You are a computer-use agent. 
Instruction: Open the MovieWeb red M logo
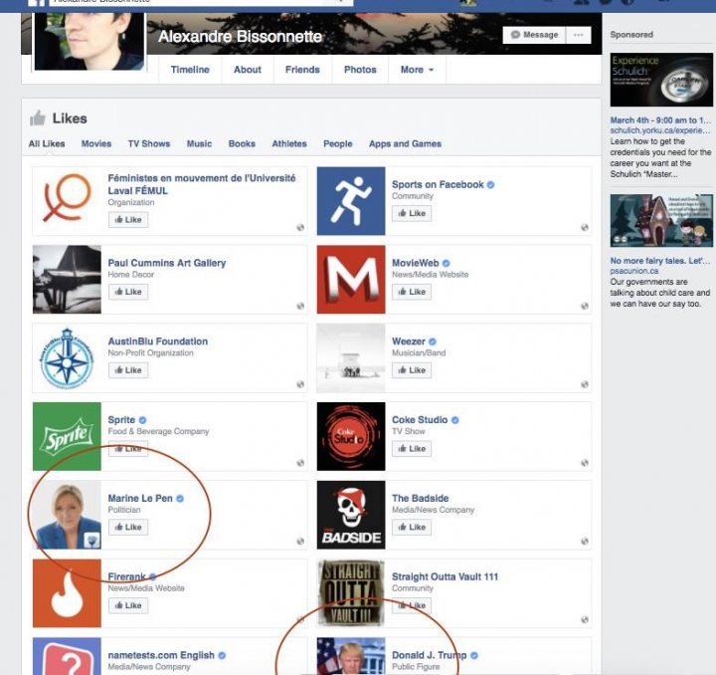click(x=351, y=279)
